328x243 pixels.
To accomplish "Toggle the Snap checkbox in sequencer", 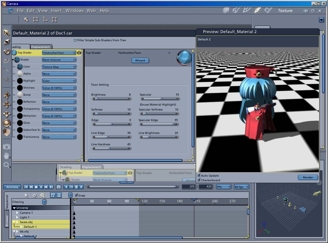I will pyautogui.click(x=76, y=195).
